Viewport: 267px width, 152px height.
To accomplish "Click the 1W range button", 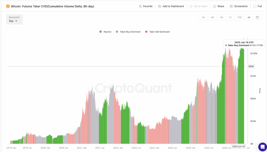I will pyautogui.click(x=212, y=17).
